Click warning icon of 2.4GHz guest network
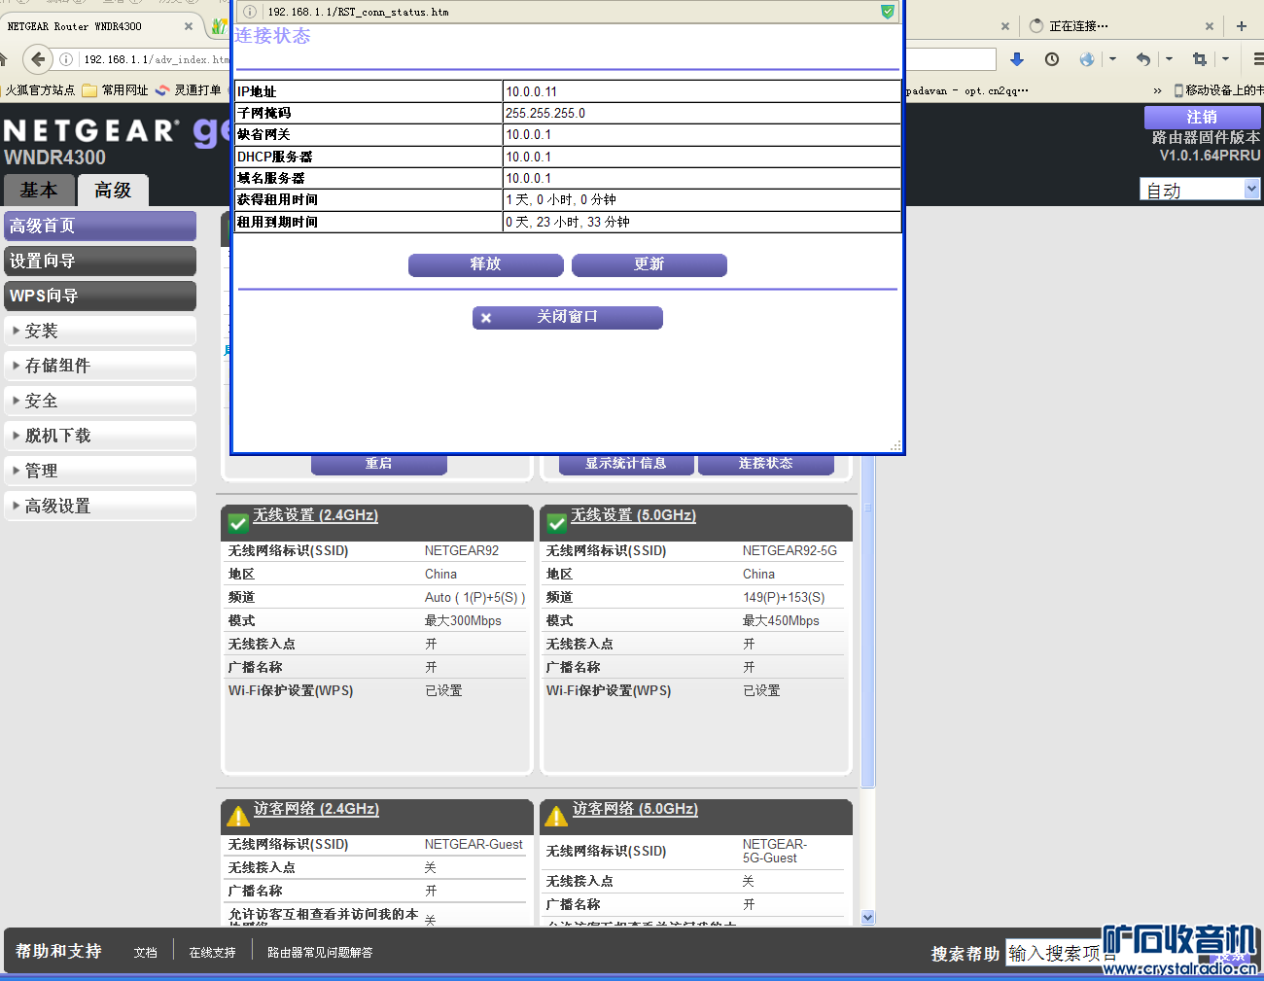Screen dimensions: 1264x981 [x=237, y=816]
